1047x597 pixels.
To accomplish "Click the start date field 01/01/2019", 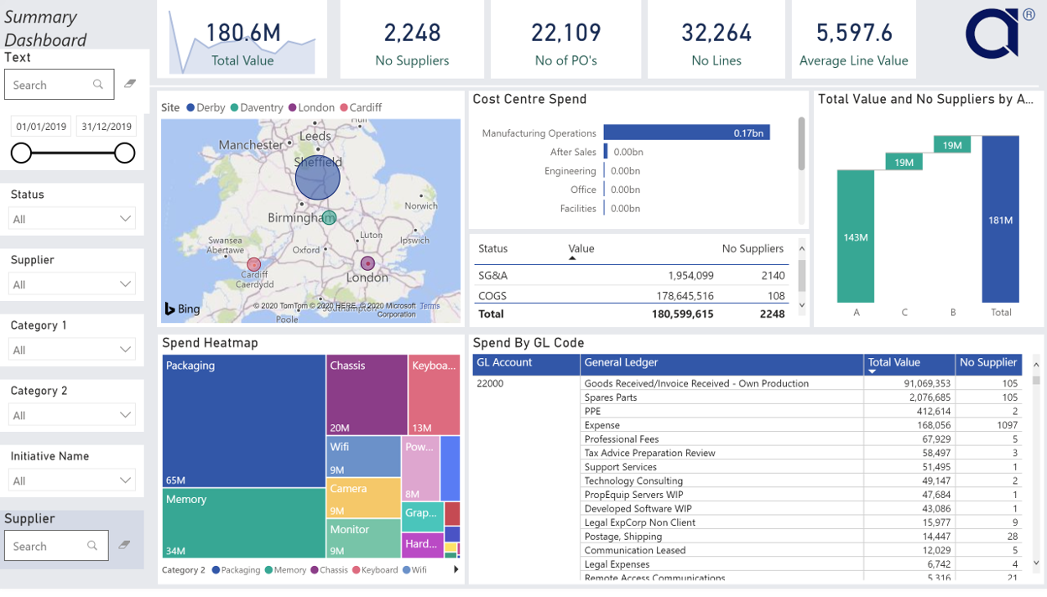I will 41,127.
